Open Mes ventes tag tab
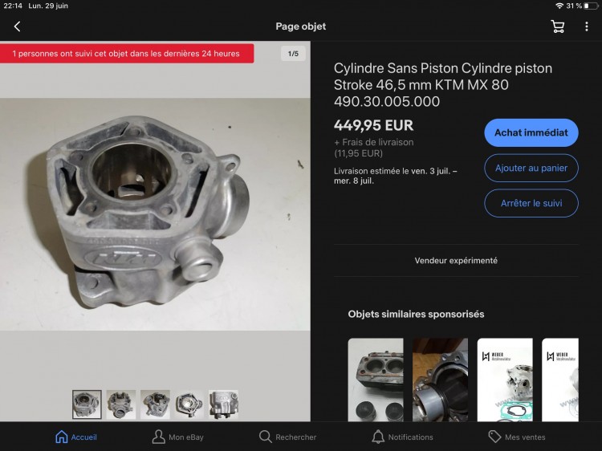Screen dimensions: 602x451 point(516,437)
